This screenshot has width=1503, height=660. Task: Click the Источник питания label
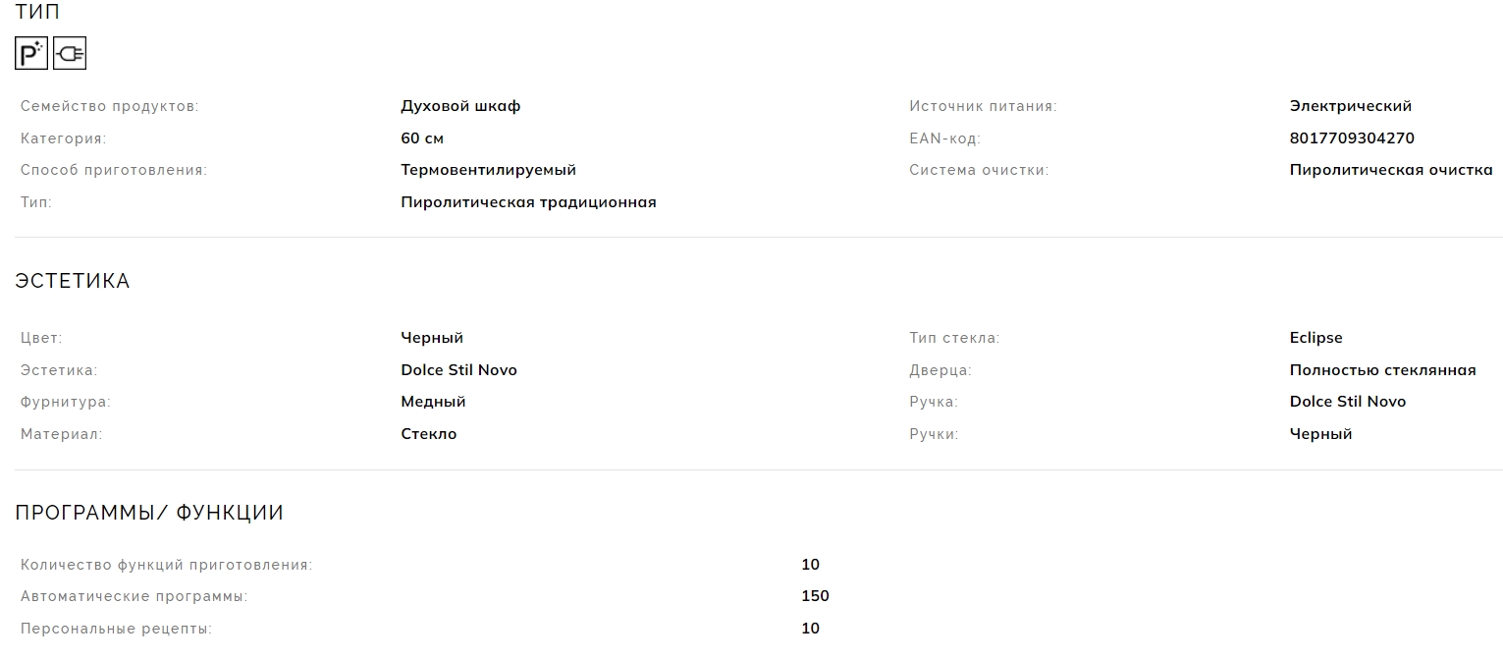tap(983, 106)
